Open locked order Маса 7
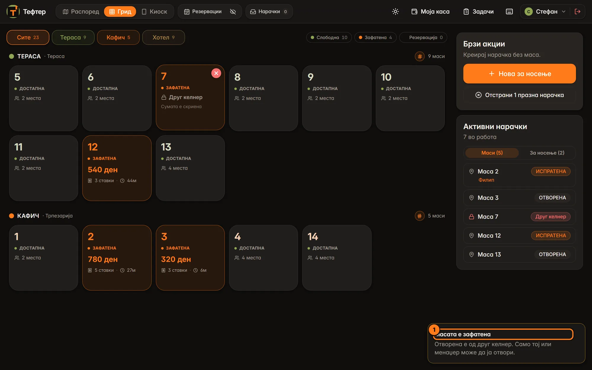This screenshot has width=592, height=370. pos(519,217)
